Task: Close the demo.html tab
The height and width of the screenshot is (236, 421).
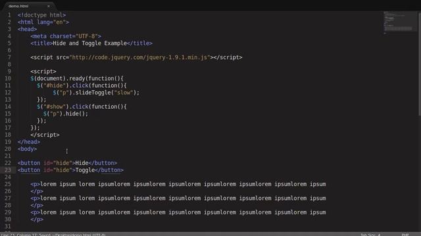Action: pos(49,6)
